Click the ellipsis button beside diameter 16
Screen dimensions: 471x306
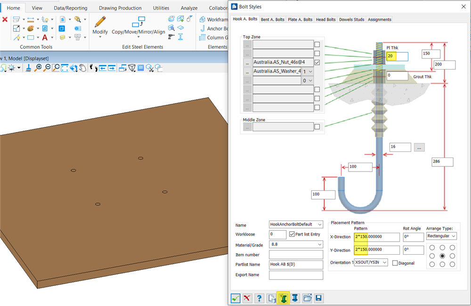(x=420, y=147)
